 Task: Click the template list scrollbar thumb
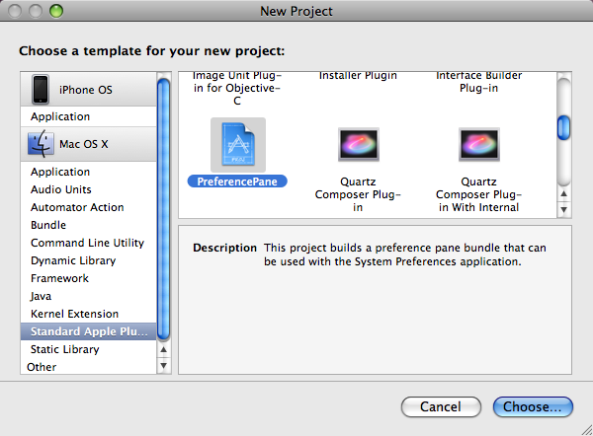pyautogui.click(x=563, y=127)
